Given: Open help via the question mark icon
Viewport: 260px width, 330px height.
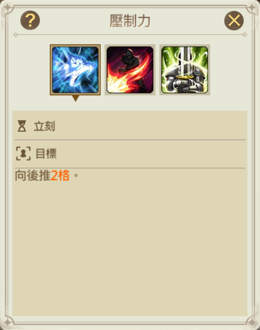Looking at the screenshot, I should (x=30, y=20).
